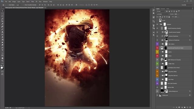Select the Eyedropper tool
The image size is (194, 109).
click(2, 24)
